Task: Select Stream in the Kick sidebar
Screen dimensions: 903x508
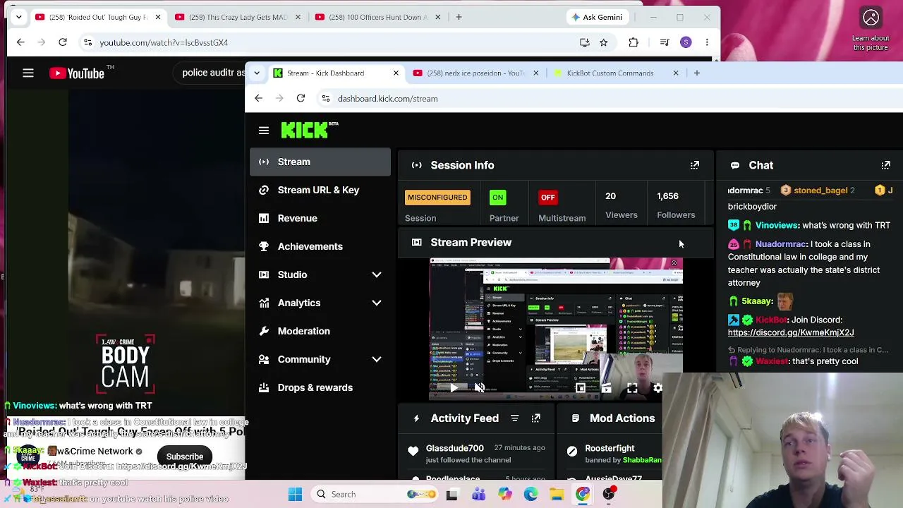Action: pyautogui.click(x=320, y=162)
